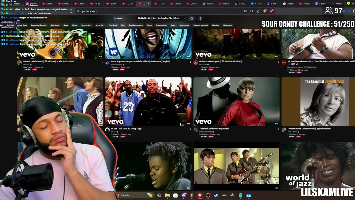Open Busta Rhymes Dangerous video thumbnail

148,43
